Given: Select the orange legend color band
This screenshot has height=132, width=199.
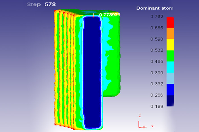Looking at the screenshot, I should coord(170,33).
